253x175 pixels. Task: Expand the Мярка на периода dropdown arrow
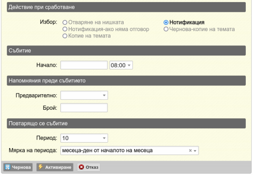[195, 151]
